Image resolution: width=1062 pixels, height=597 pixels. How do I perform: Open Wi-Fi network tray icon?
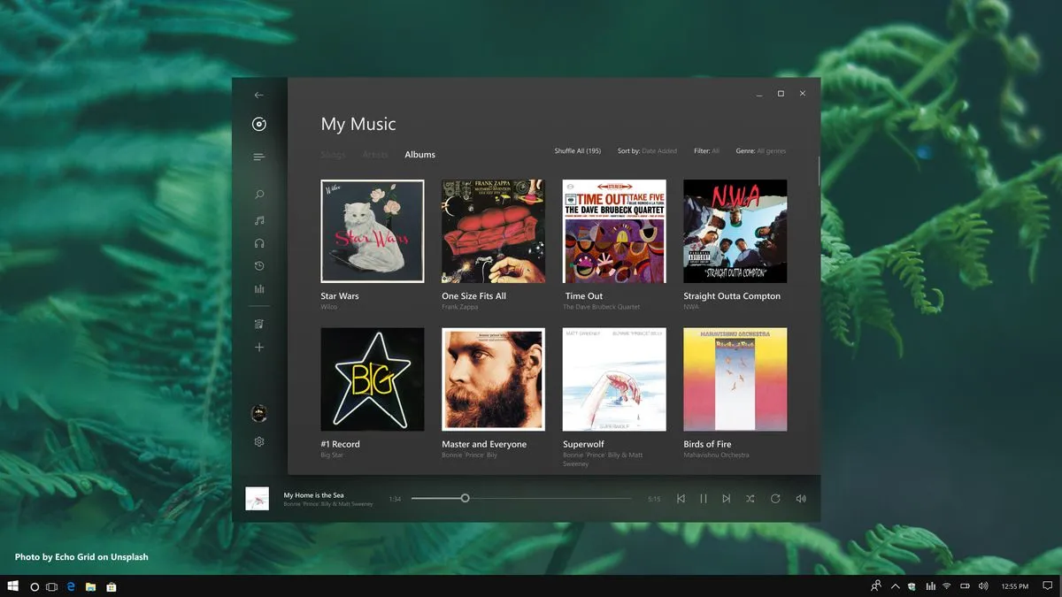[946, 586]
